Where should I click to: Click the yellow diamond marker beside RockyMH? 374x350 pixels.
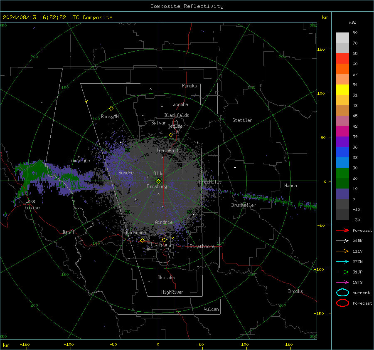coord(111,109)
